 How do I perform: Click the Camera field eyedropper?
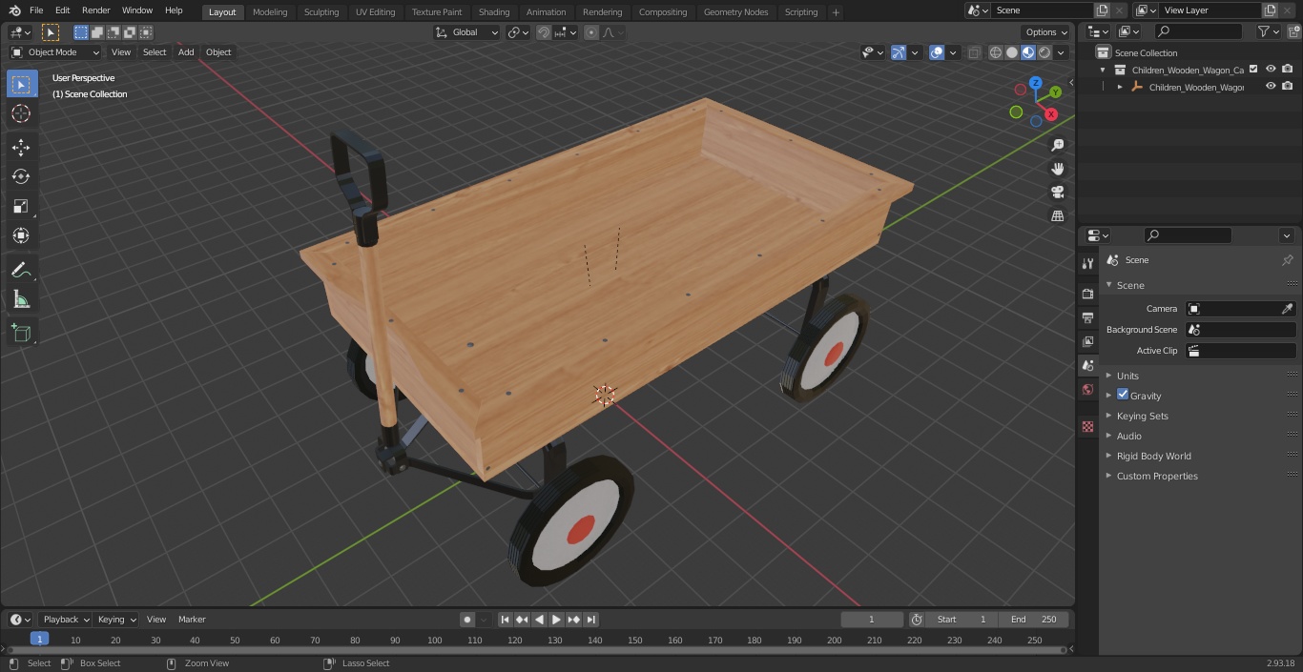(x=1287, y=309)
